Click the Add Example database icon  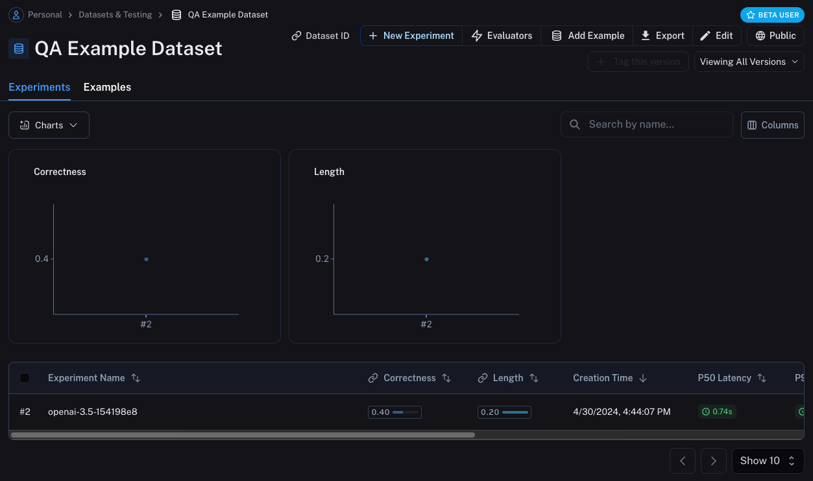[557, 36]
